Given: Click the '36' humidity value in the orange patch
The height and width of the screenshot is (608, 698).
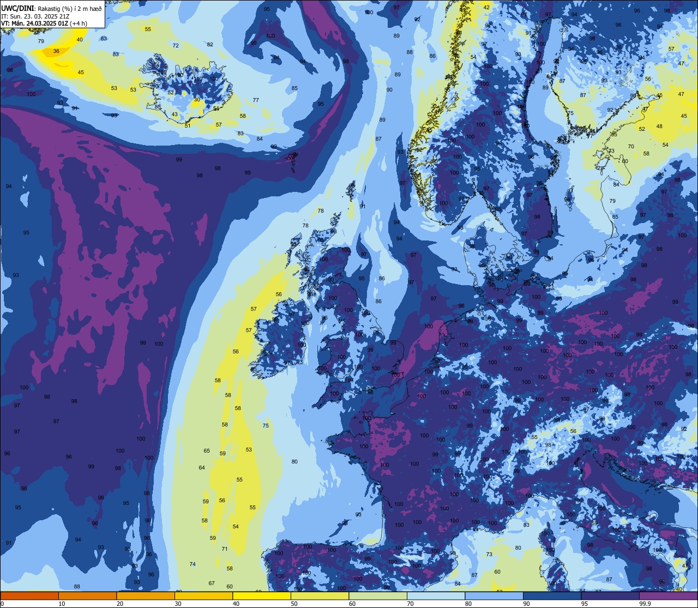Looking at the screenshot, I should 56,51.
